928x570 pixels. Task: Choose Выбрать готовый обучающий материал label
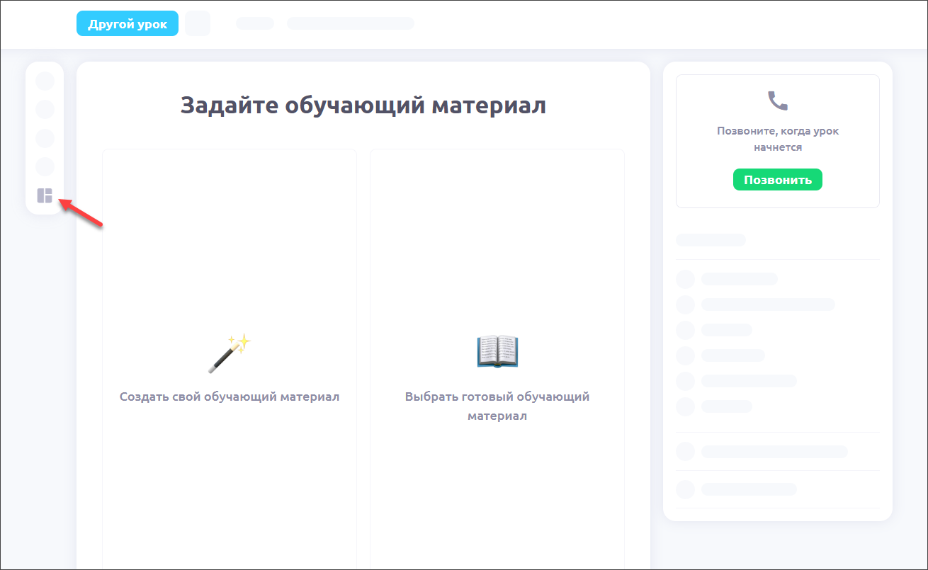497,406
